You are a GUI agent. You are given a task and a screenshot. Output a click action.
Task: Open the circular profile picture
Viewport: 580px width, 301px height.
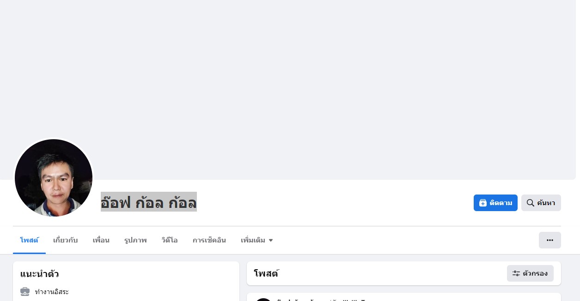(54, 178)
